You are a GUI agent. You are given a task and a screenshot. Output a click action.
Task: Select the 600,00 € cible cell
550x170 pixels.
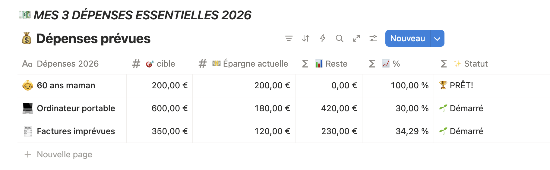click(160, 109)
